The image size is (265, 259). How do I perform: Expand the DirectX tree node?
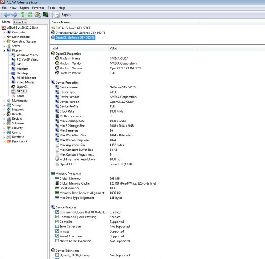4,114
